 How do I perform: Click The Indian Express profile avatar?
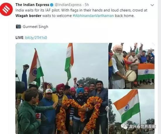6,9
